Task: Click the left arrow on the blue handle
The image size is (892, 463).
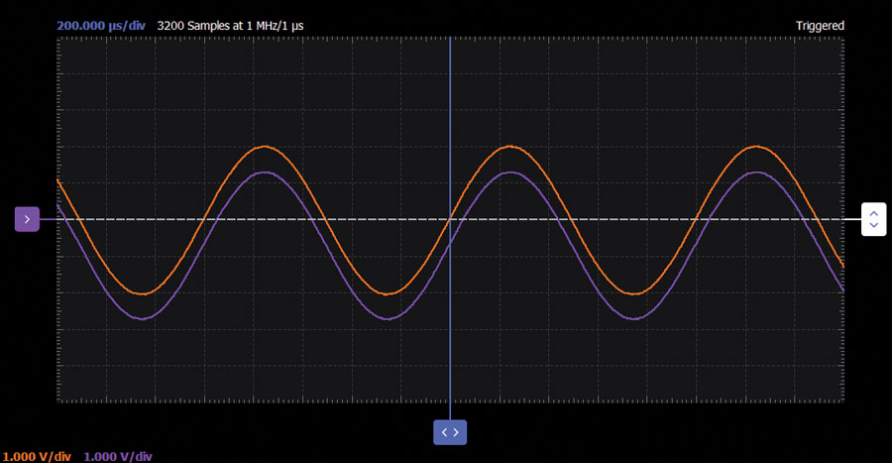Action: (x=444, y=432)
